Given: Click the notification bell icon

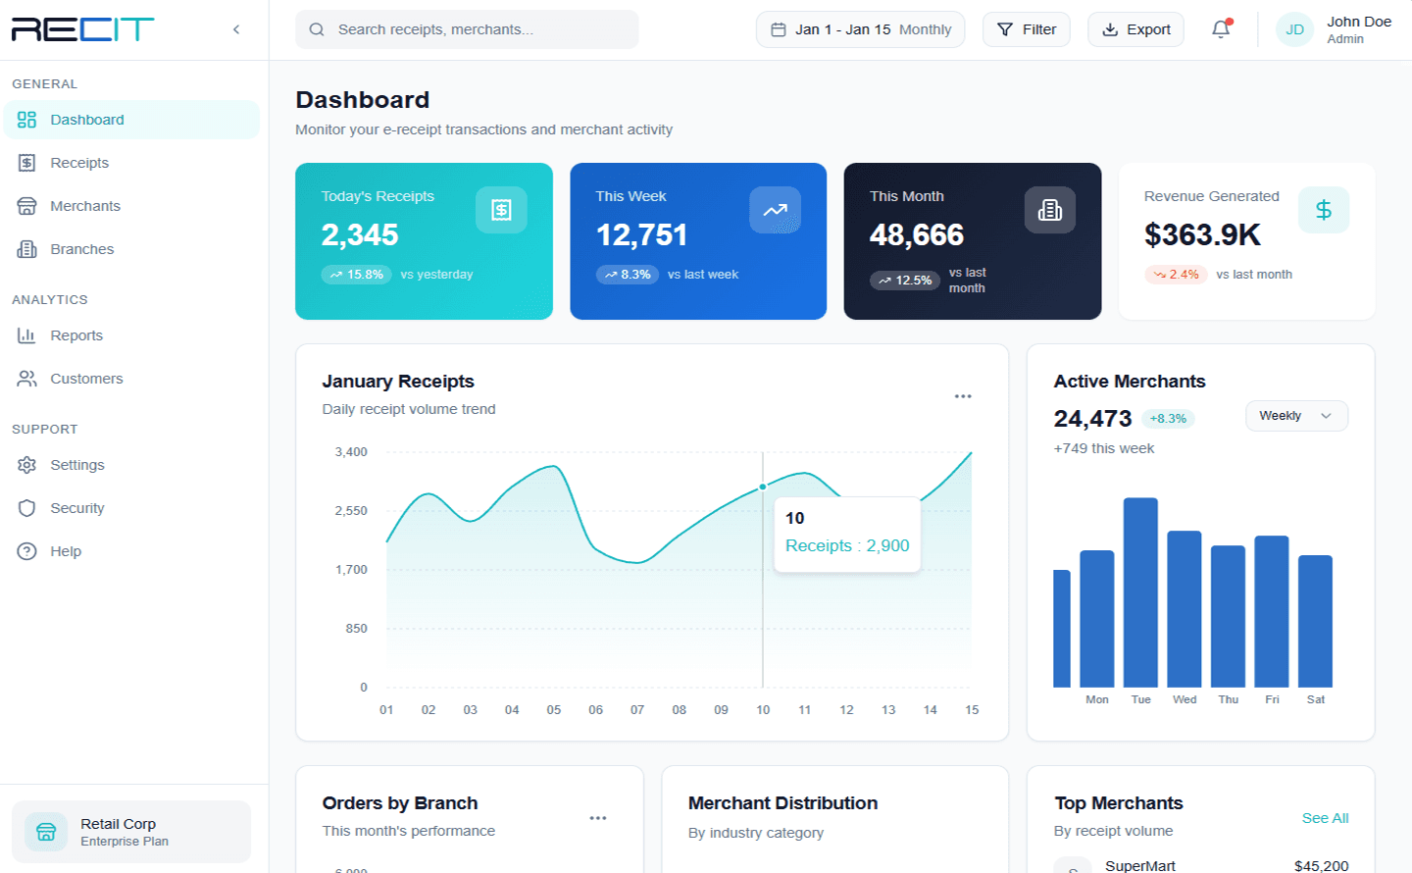Looking at the screenshot, I should 1220,29.
